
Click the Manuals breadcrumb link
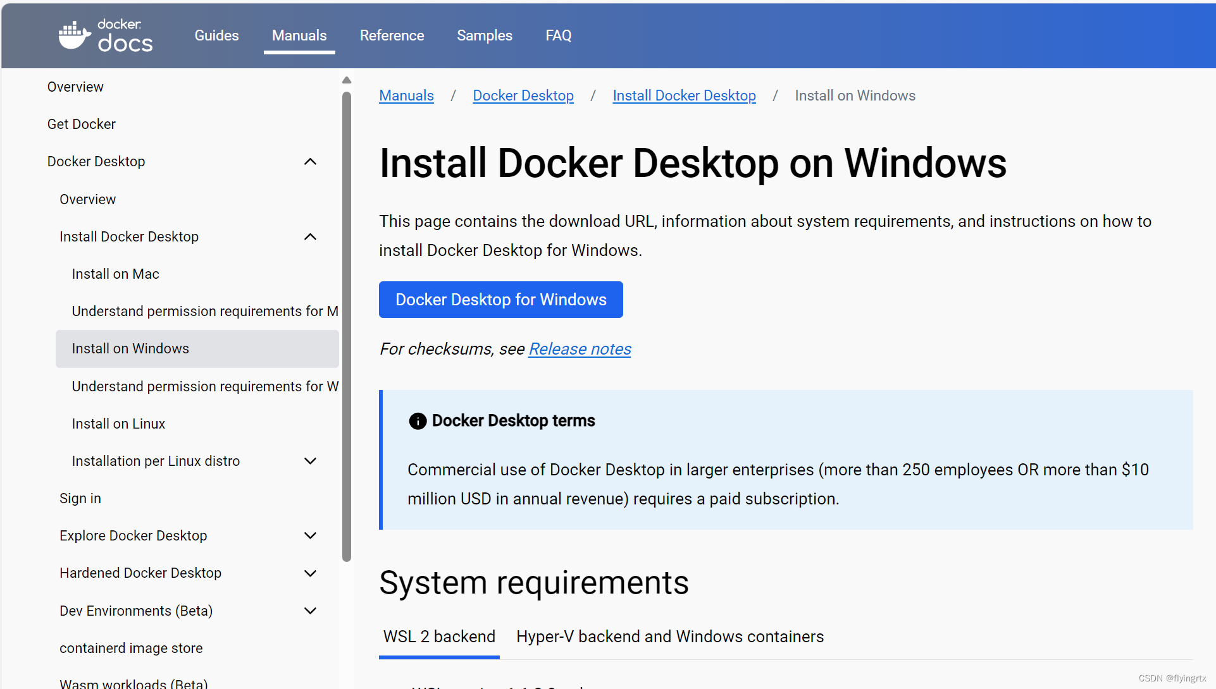pos(406,95)
